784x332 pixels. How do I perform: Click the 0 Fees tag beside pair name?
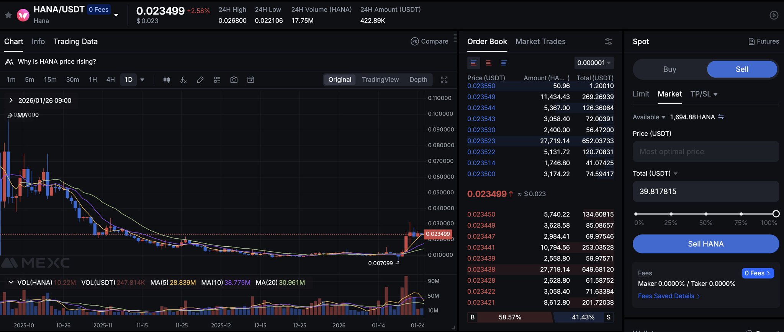click(x=99, y=10)
